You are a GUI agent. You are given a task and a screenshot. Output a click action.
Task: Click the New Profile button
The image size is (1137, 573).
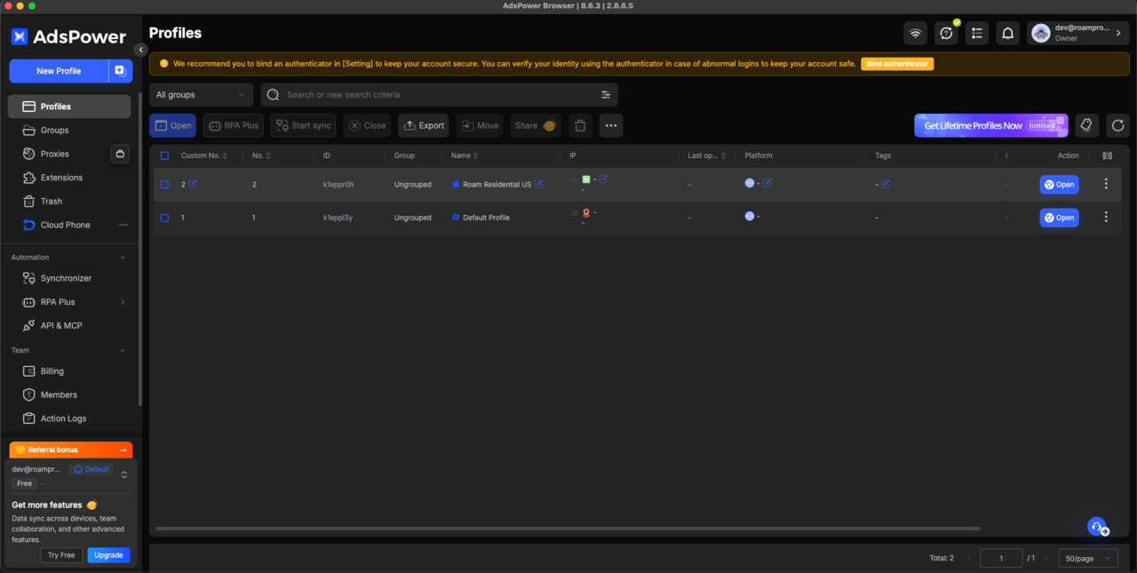[59, 71]
